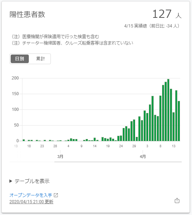Click the 陽性患者数 card title

(27, 14)
